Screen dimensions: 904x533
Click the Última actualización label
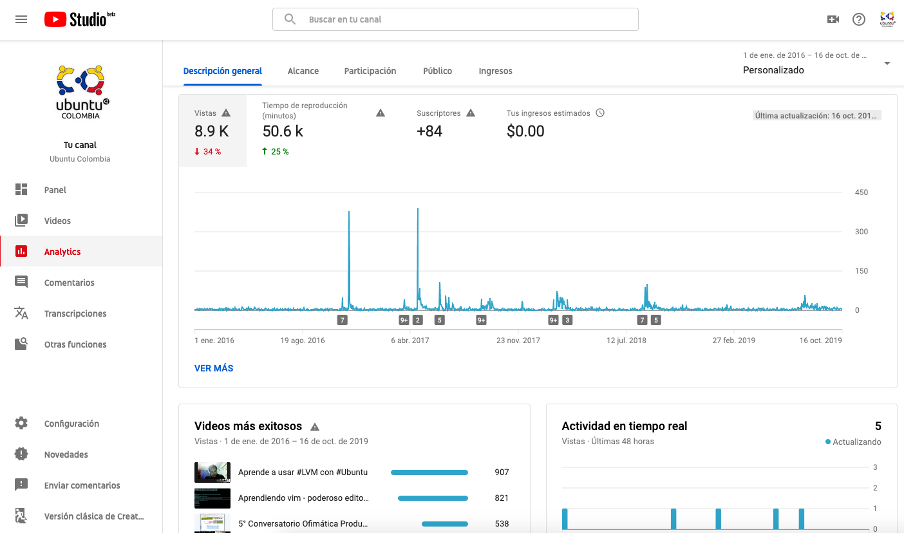(x=817, y=116)
